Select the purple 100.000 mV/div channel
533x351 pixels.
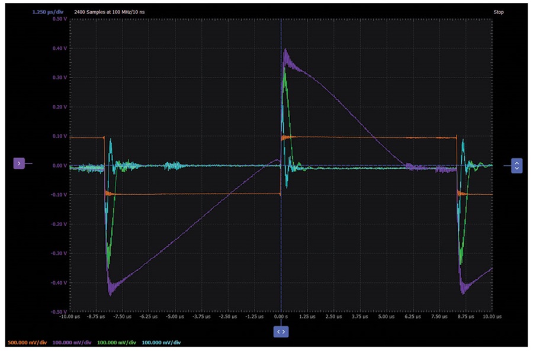(x=72, y=343)
